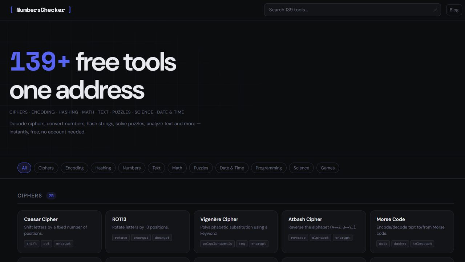Go to the Morse Code tool
This screenshot has height=262, width=465.
coord(412,231)
